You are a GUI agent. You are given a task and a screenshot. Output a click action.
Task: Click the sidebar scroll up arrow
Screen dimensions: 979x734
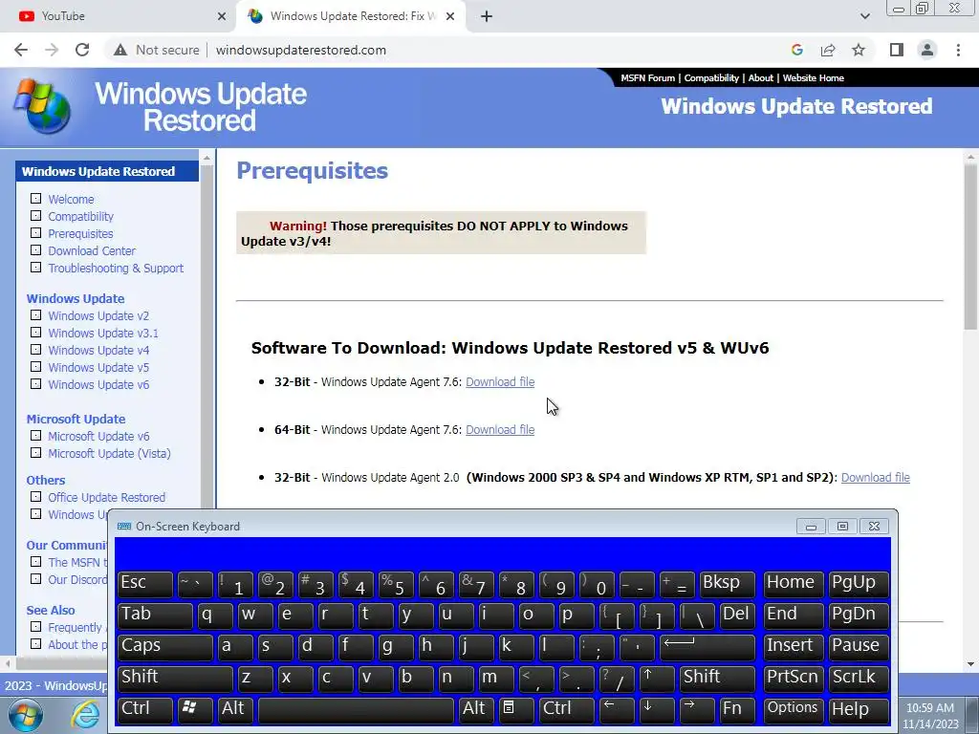click(207, 158)
